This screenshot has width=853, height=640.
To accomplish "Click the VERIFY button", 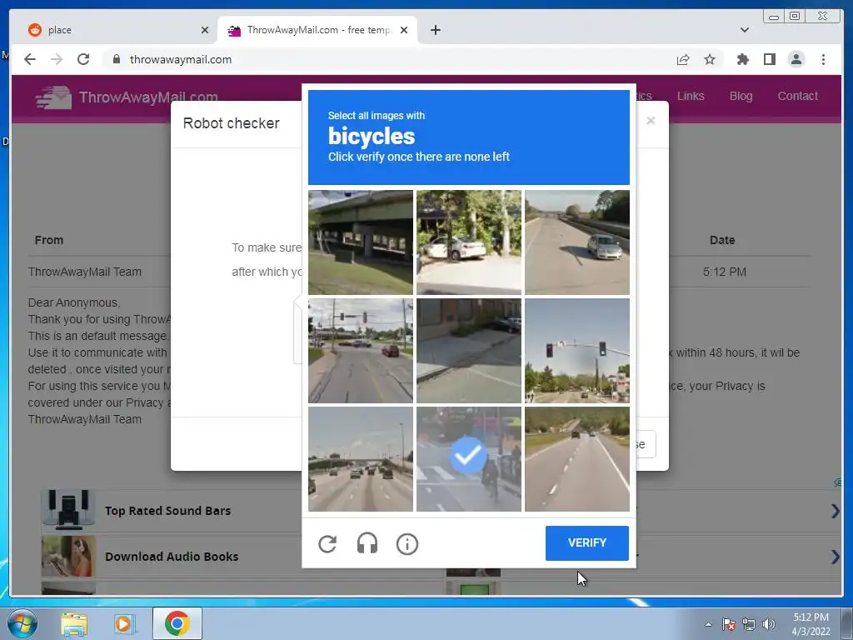I will 587,542.
